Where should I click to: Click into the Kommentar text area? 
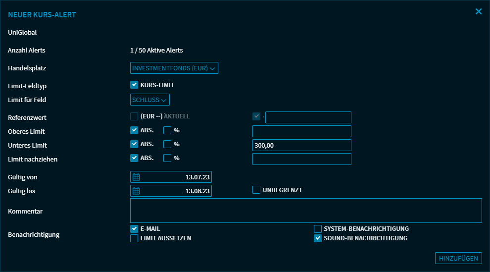[x=305, y=211]
